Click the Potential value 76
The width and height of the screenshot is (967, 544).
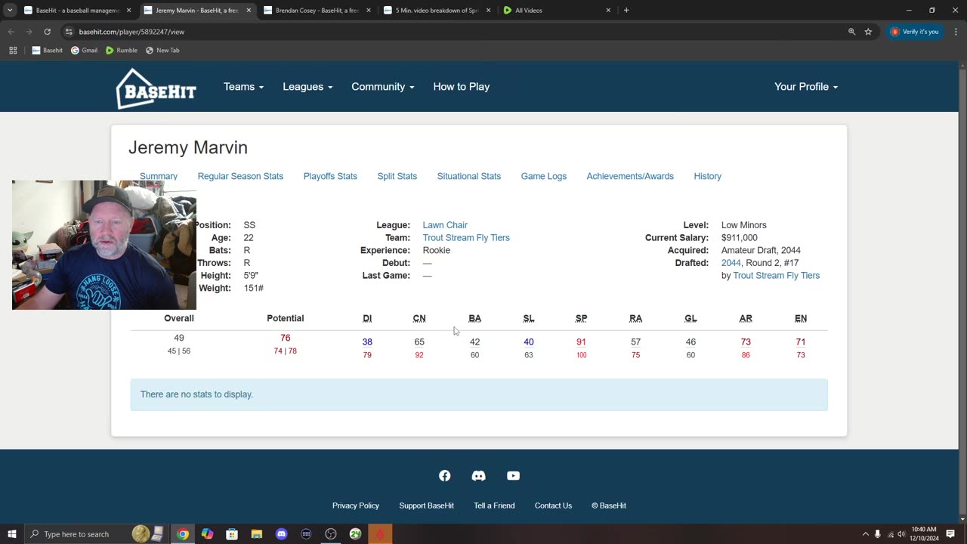[285, 338]
